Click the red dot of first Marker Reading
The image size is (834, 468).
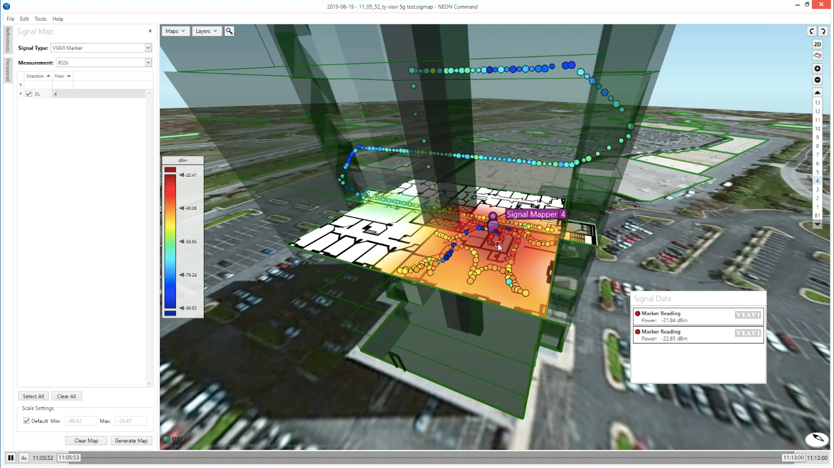click(x=638, y=313)
